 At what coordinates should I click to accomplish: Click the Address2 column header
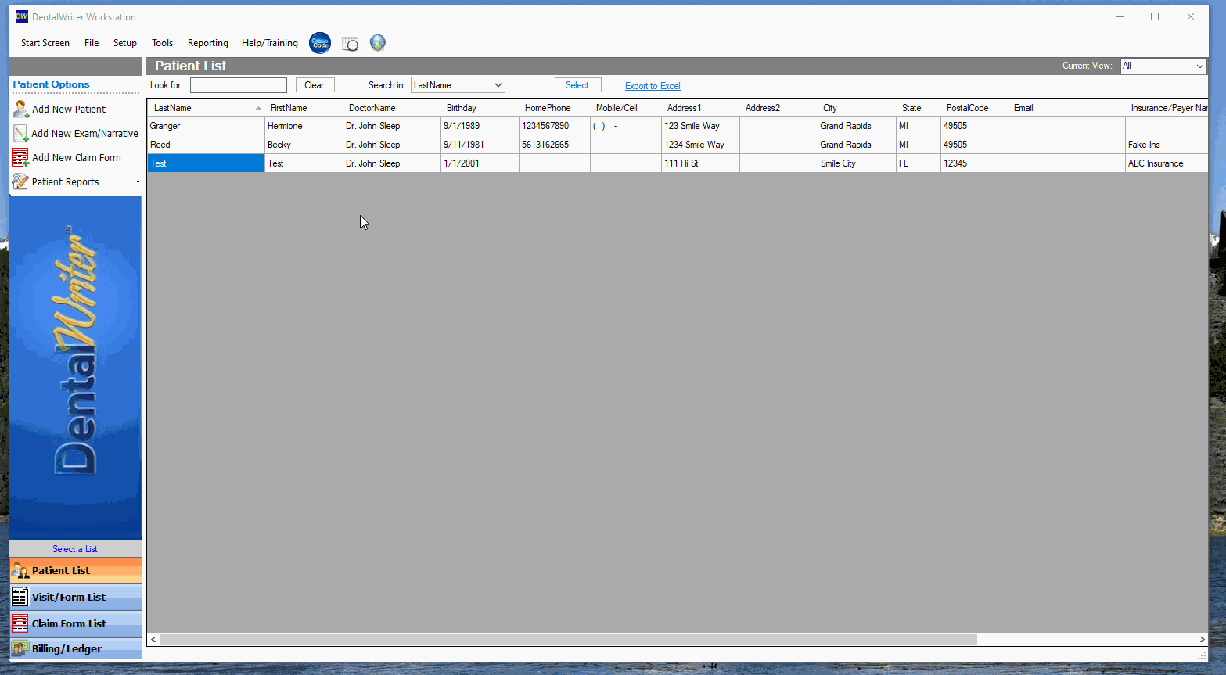click(778, 108)
